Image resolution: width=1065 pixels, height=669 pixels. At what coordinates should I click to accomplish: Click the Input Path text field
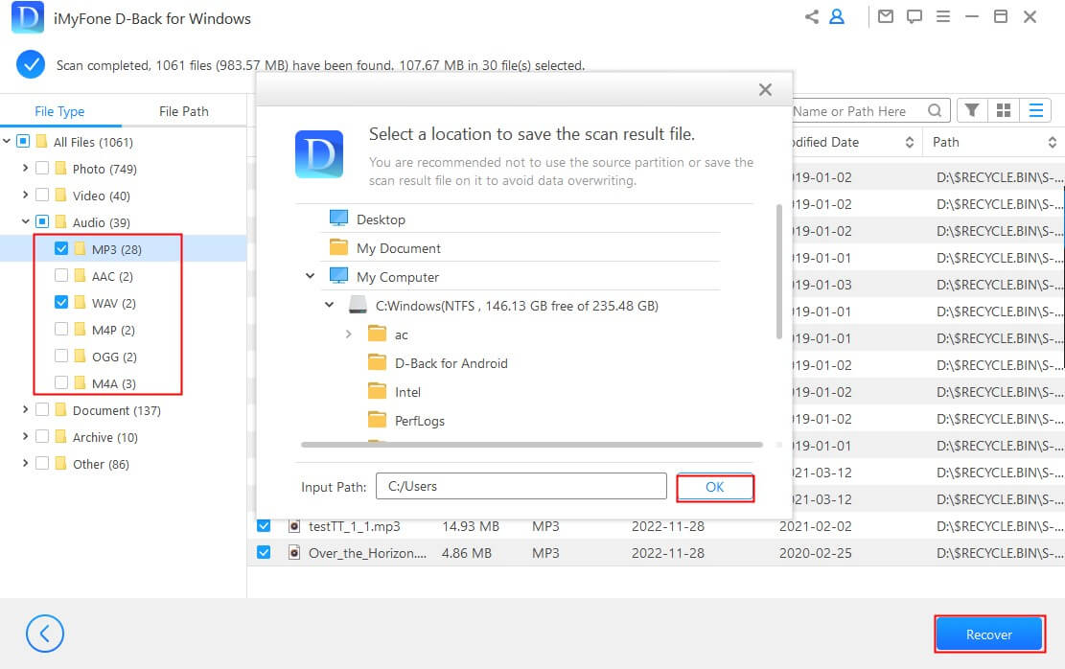521,486
